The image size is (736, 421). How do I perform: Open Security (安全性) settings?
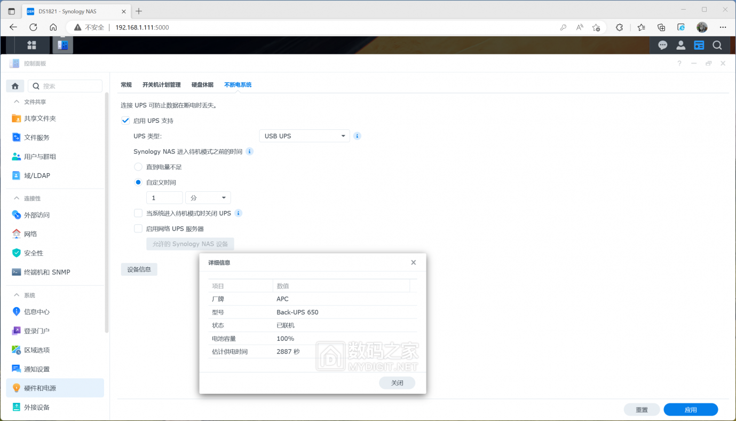55,253
